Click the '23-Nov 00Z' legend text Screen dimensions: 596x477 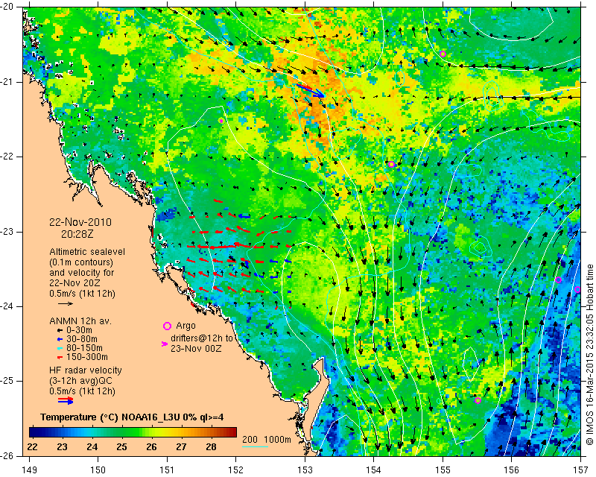coord(196,348)
